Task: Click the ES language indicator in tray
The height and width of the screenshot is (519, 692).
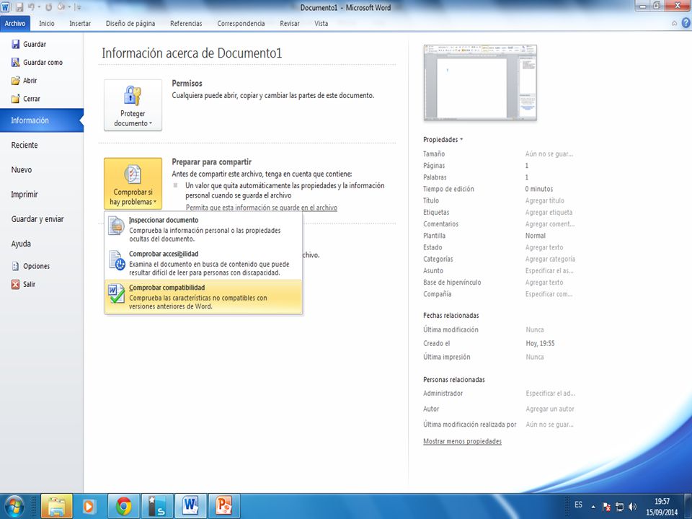Action: point(578,505)
